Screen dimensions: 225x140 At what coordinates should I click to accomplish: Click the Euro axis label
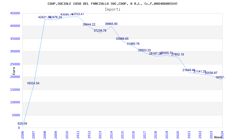14,71
